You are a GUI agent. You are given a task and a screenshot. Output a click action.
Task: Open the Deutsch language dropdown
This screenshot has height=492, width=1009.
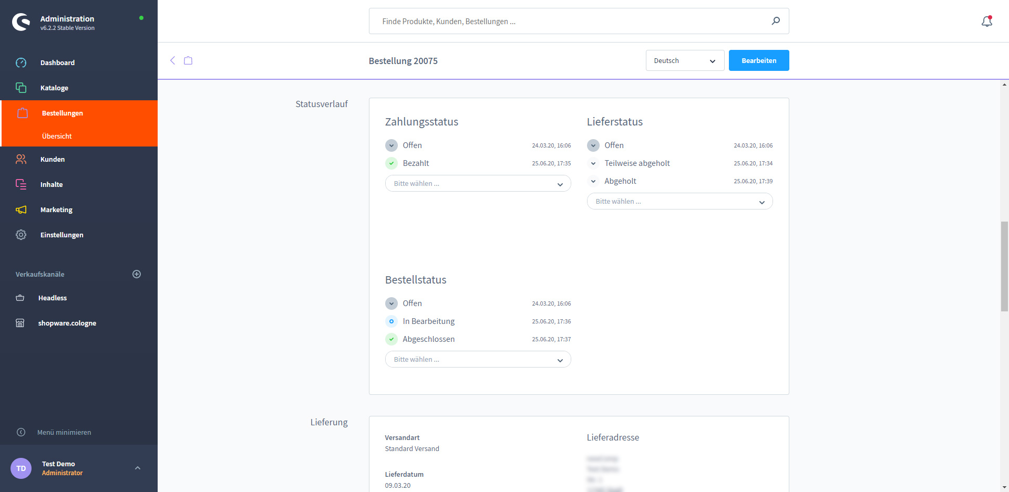685,60
